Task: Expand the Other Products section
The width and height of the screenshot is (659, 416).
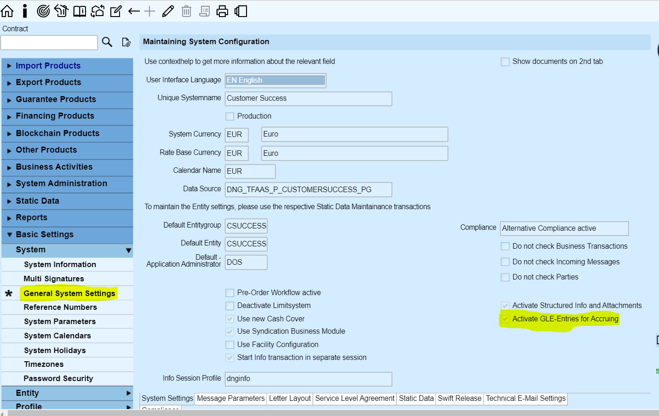Action: tap(67, 150)
